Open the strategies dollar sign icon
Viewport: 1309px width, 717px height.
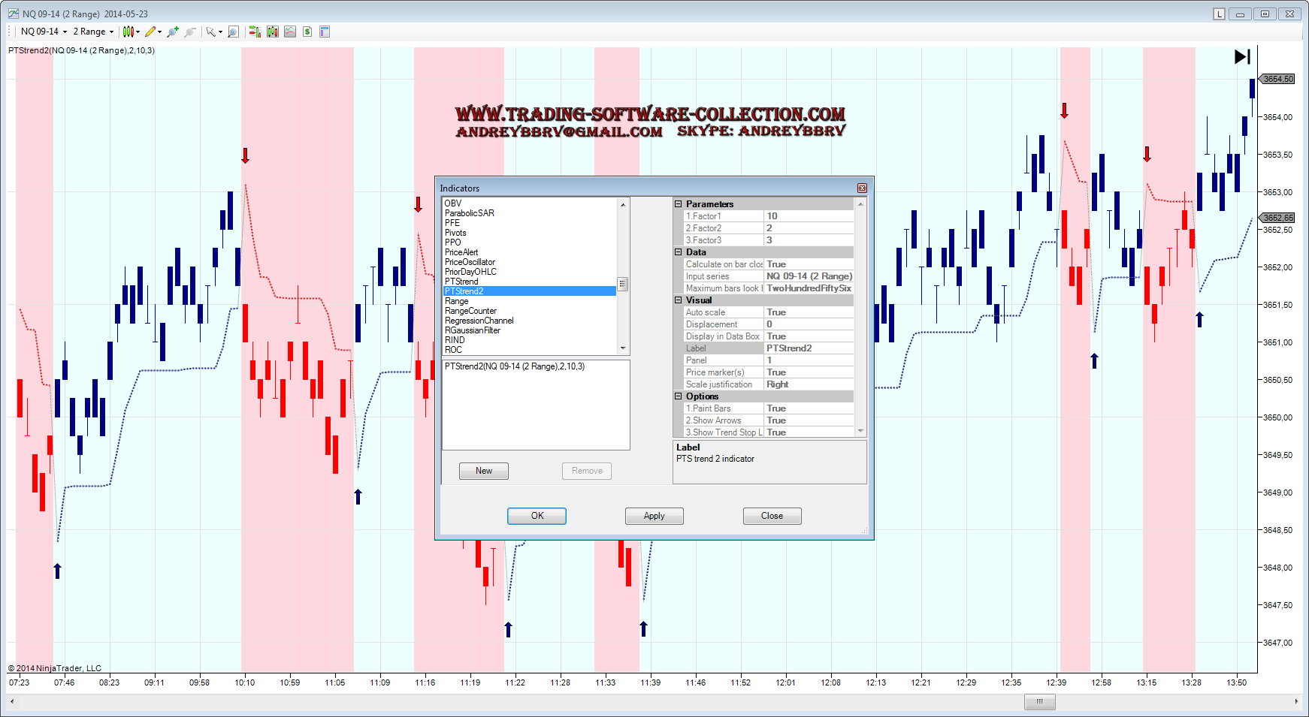tap(307, 32)
